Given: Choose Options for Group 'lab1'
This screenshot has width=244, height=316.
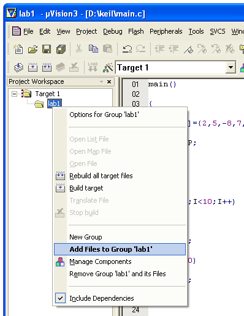Looking at the screenshot, I should 120,115.
